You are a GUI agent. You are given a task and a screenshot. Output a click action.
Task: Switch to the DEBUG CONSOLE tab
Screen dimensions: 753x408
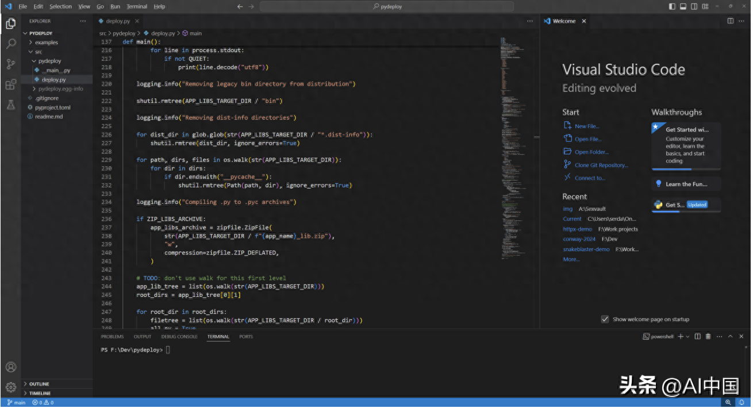coord(179,337)
